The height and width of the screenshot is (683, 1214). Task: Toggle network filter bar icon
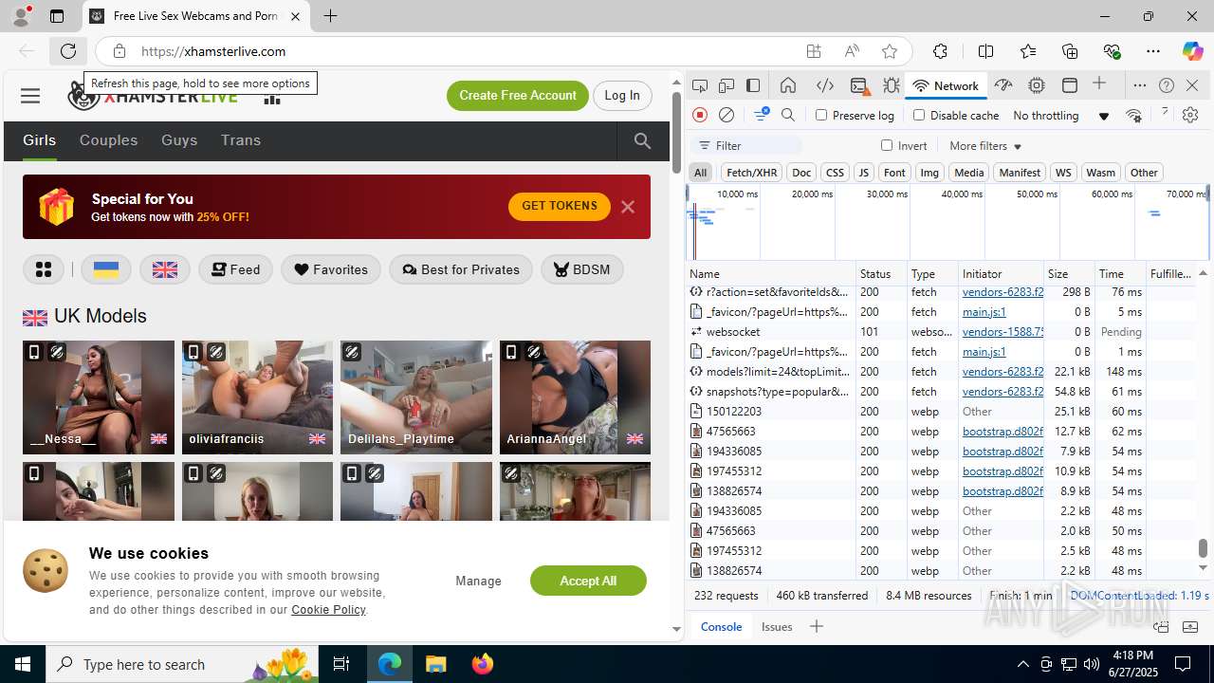pyautogui.click(x=762, y=115)
